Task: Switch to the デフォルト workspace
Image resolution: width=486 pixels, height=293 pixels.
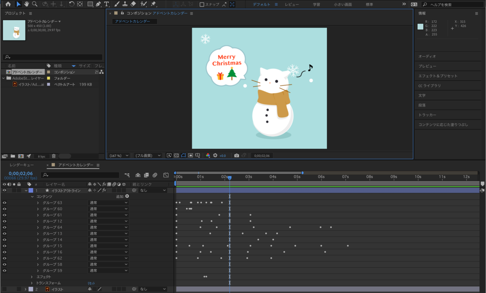Action: pyautogui.click(x=262, y=4)
